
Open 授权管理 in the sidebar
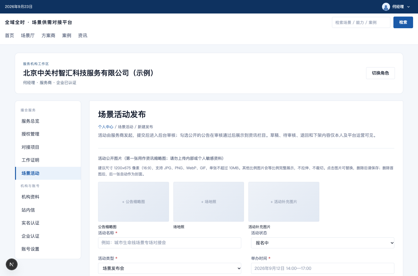pos(48,134)
